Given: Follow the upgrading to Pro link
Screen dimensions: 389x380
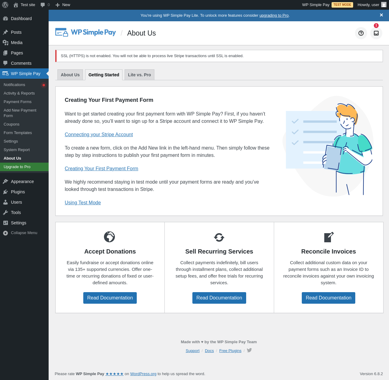Looking at the screenshot, I should tap(274, 16).
